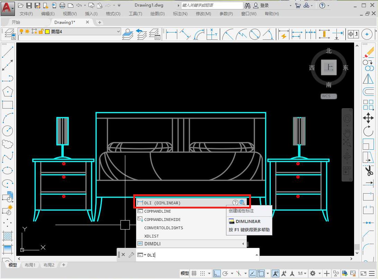Expand the 1:1 annotation scale dropdown

302,273
